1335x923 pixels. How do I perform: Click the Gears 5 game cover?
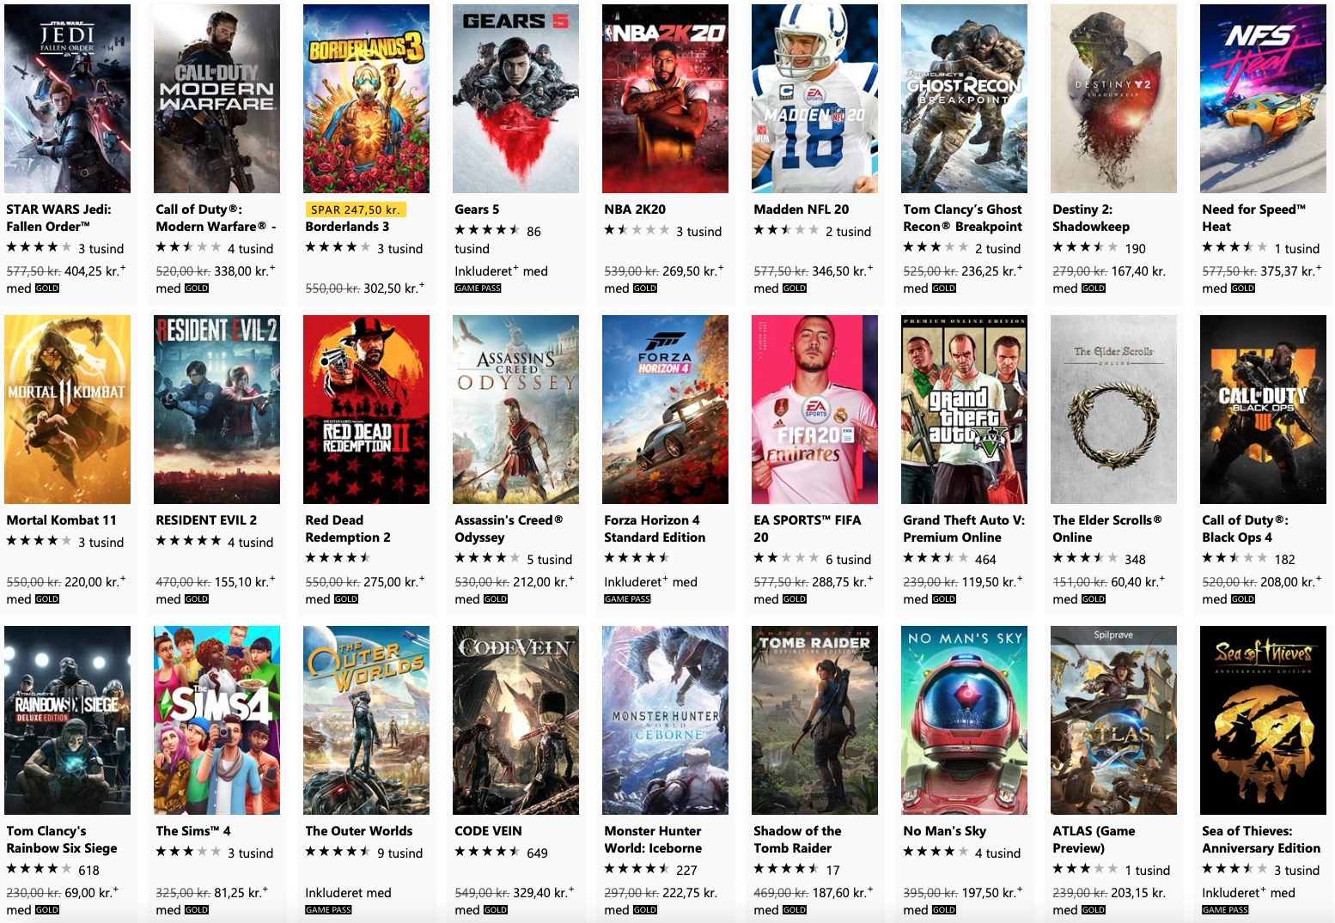[515, 99]
